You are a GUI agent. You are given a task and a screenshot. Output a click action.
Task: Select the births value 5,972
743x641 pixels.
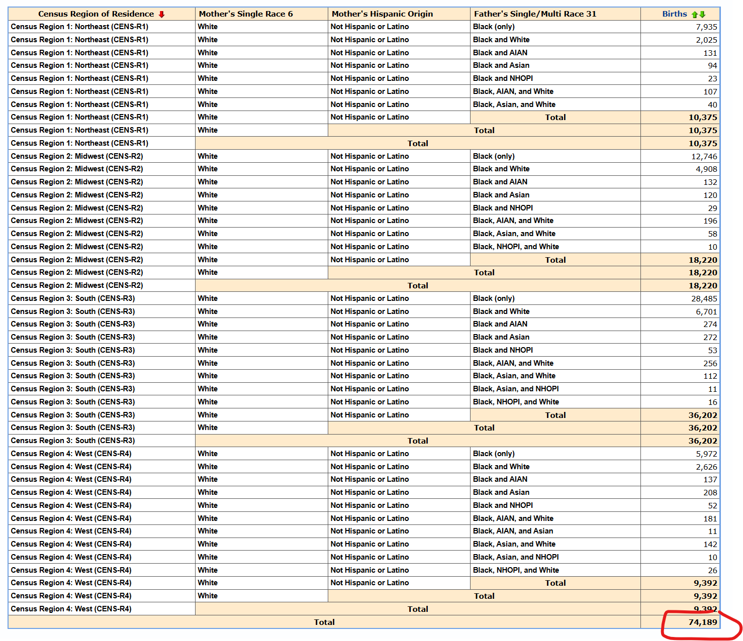pos(707,454)
